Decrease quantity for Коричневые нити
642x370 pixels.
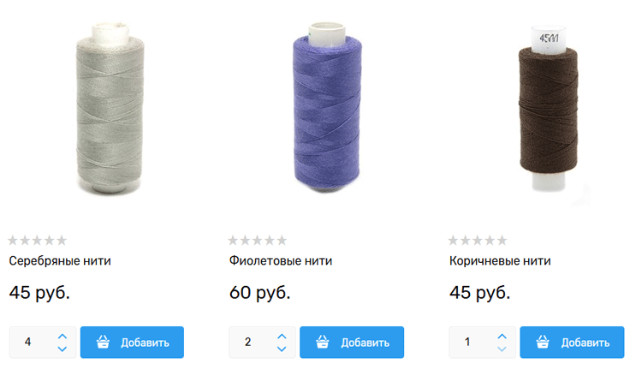click(502, 349)
